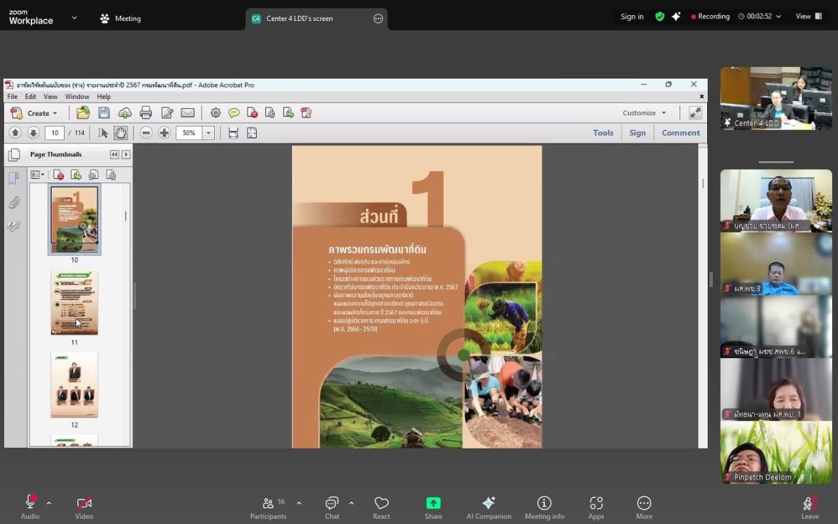The width and height of the screenshot is (838, 524).
Task: Add a sticky note with the yellow bubble icon
Action: click(x=234, y=113)
